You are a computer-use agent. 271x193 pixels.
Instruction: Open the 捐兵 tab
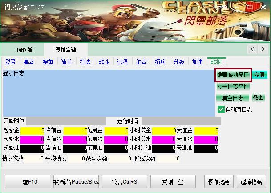point(160,62)
